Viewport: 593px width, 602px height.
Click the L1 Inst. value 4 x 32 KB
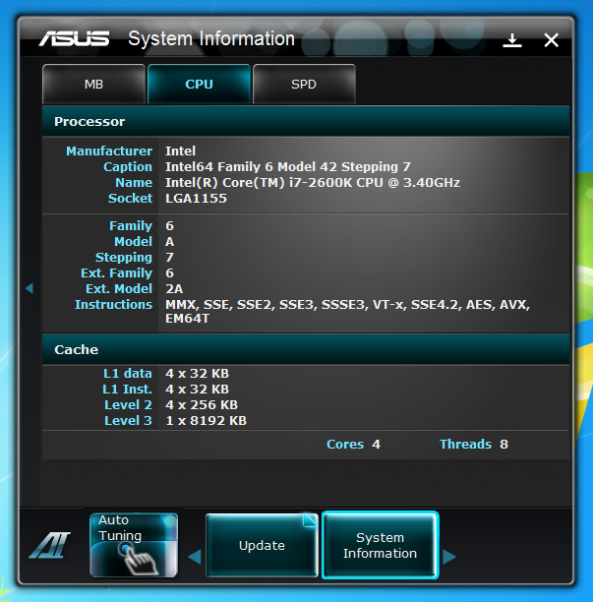coord(198,390)
